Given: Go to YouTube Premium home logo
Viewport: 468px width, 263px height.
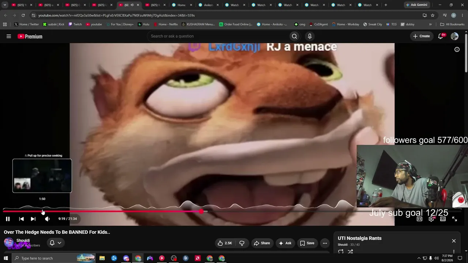Looking at the screenshot, I should 30,36.
